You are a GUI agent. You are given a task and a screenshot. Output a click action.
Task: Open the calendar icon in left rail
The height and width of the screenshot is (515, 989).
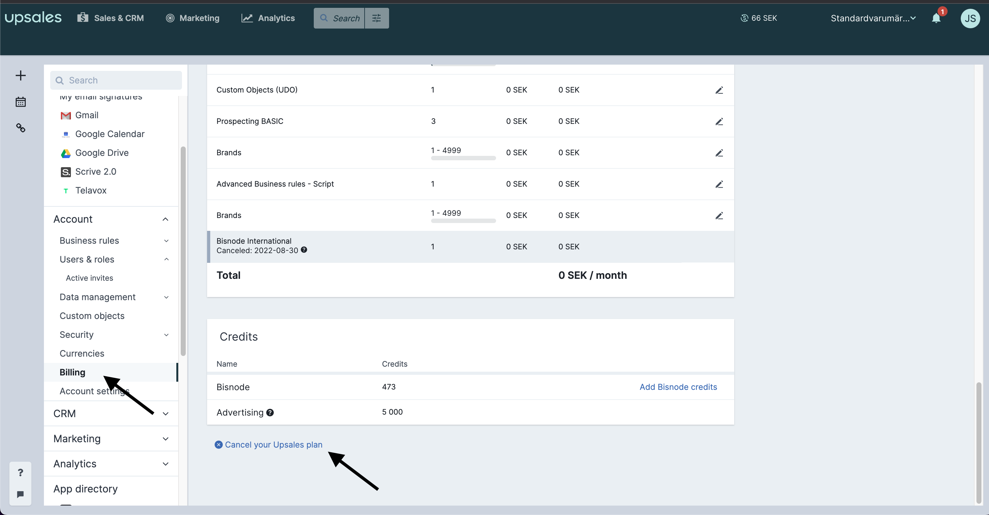tap(21, 102)
